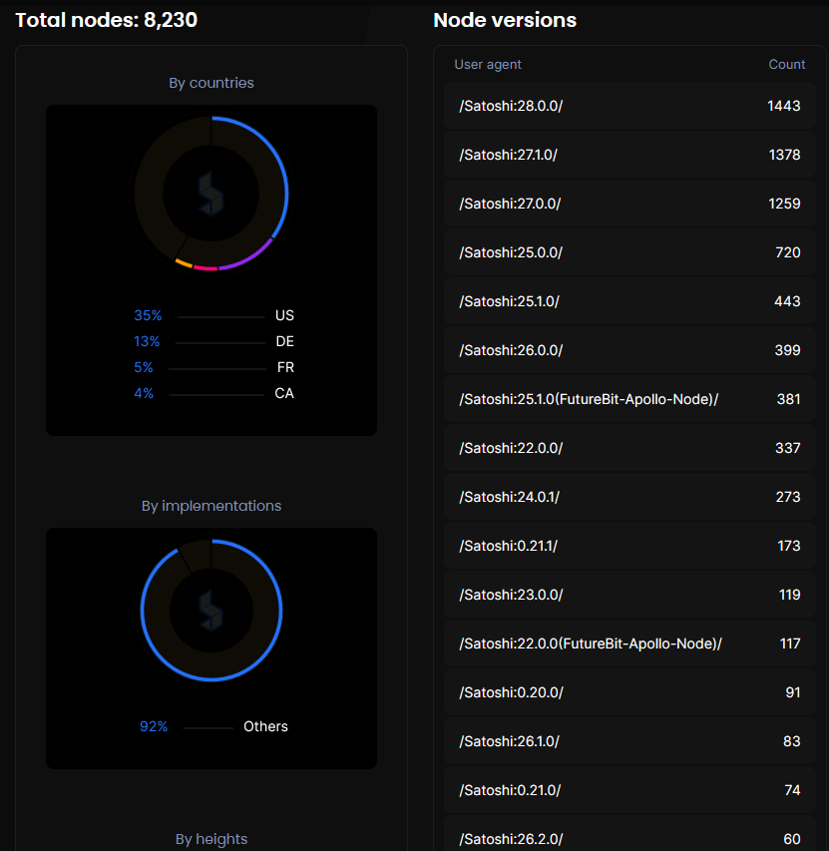Image resolution: width=829 pixels, height=851 pixels.
Task: Select the /Satoshi:26.2.0/ row
Action: coord(629,834)
